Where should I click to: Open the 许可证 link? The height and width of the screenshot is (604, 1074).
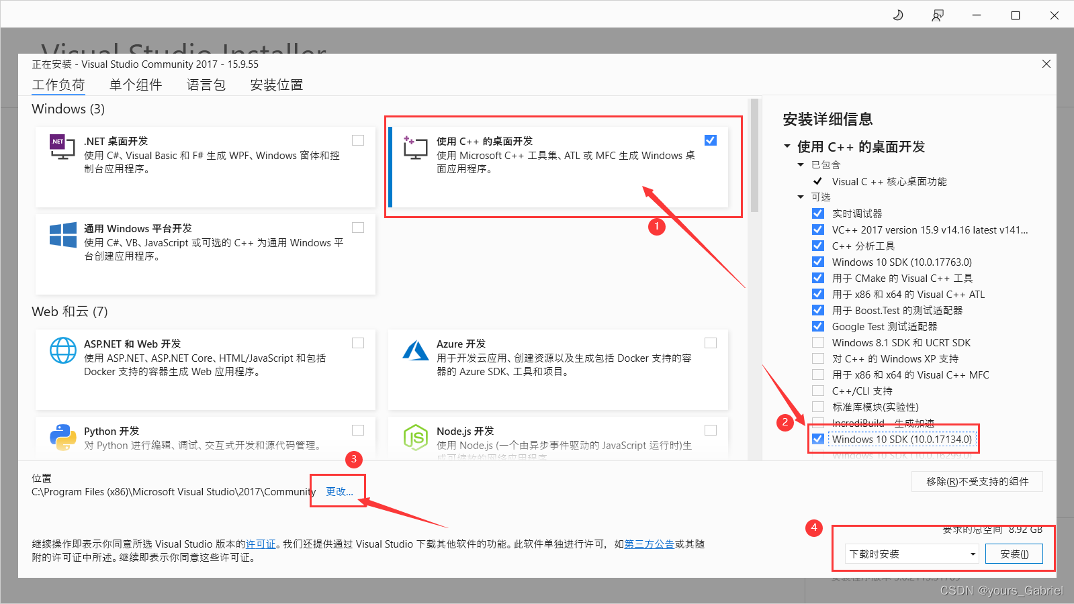[261, 544]
